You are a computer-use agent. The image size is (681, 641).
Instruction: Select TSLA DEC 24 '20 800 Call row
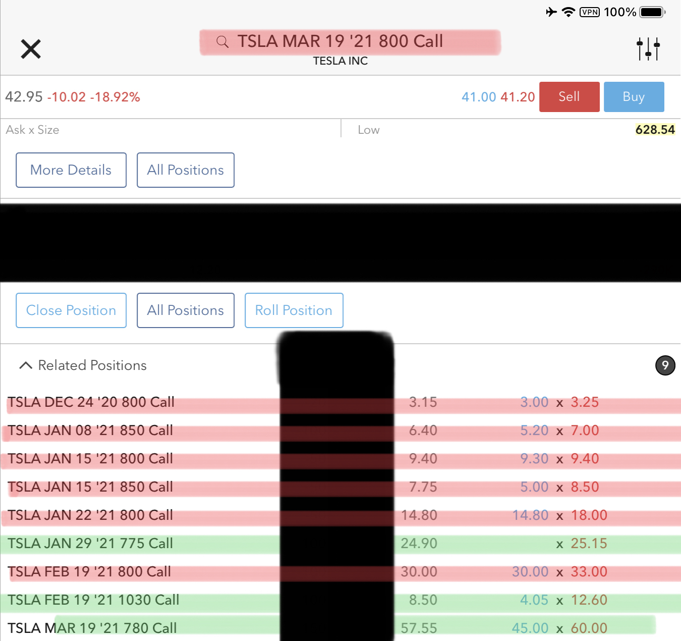[x=91, y=402]
